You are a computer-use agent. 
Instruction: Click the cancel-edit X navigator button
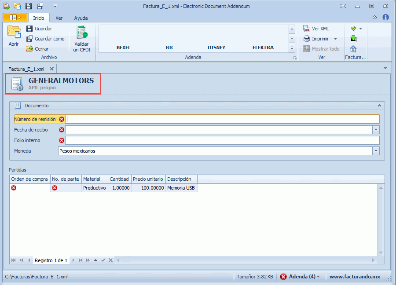[x=110, y=260]
